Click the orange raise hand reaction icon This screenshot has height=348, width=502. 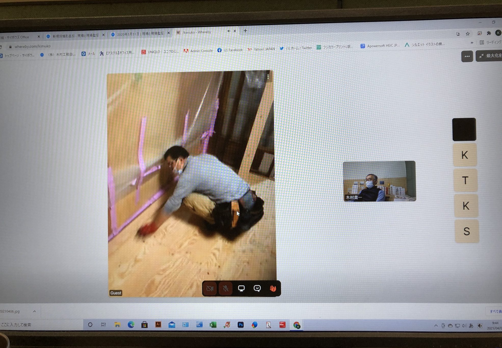pyautogui.click(x=273, y=288)
